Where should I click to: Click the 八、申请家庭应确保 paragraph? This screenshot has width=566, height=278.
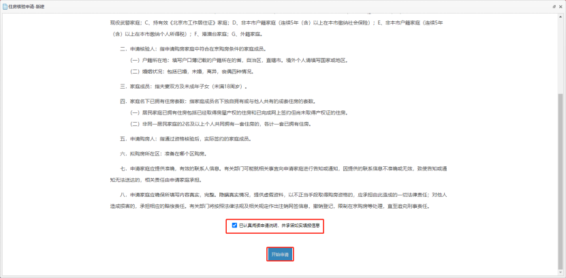(279, 201)
